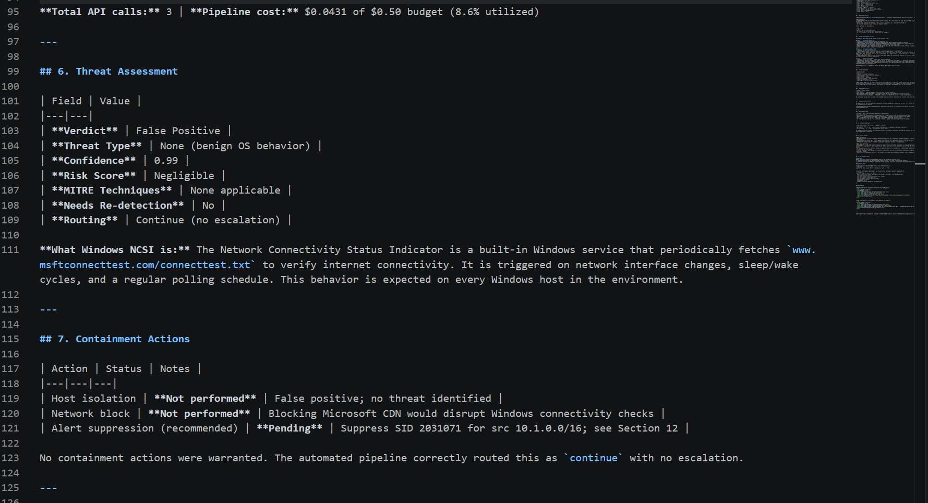The image size is (928, 503).
Task: Click '**Threat Type**' cell
Action: click(x=97, y=146)
